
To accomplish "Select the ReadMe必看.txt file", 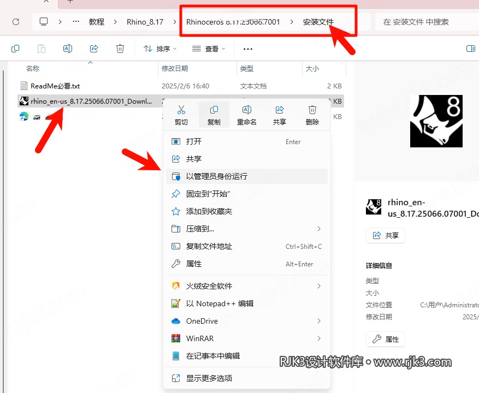I will tap(55, 86).
